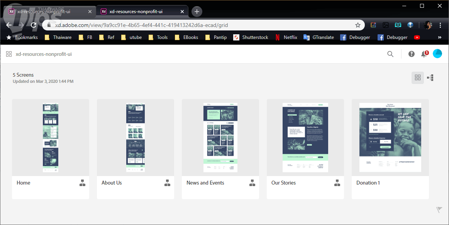Click the grid icon beside xd-resources-nonprofit-ui title

(x=9, y=54)
